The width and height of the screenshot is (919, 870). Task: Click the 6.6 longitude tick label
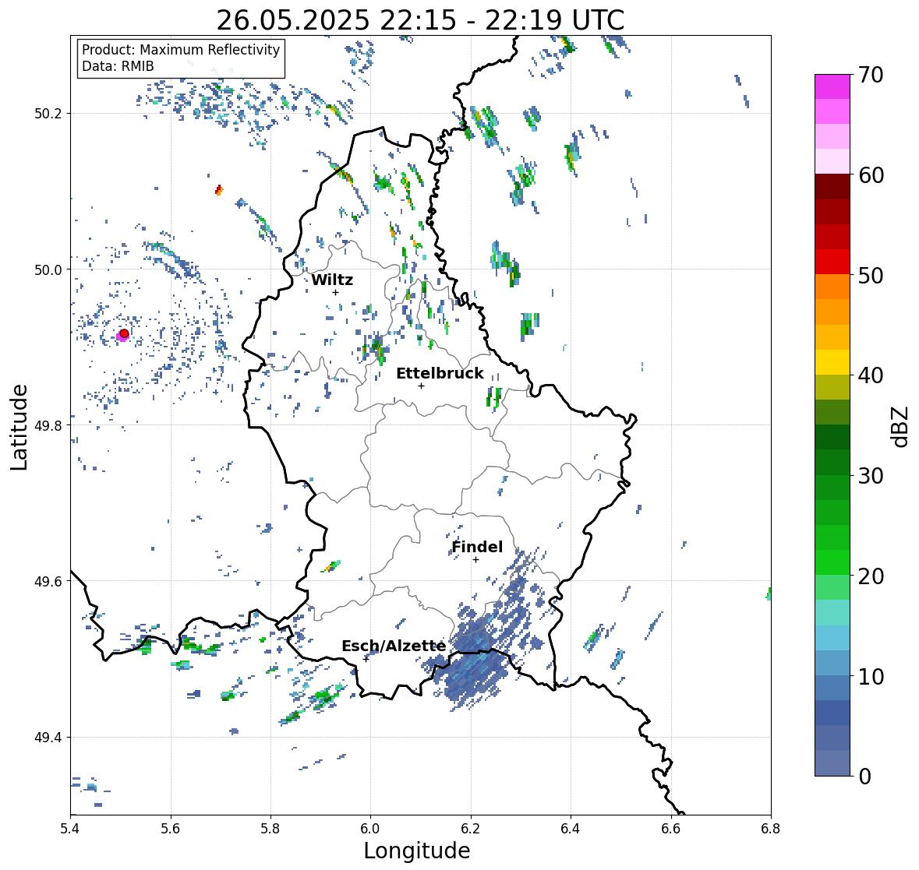(x=671, y=829)
